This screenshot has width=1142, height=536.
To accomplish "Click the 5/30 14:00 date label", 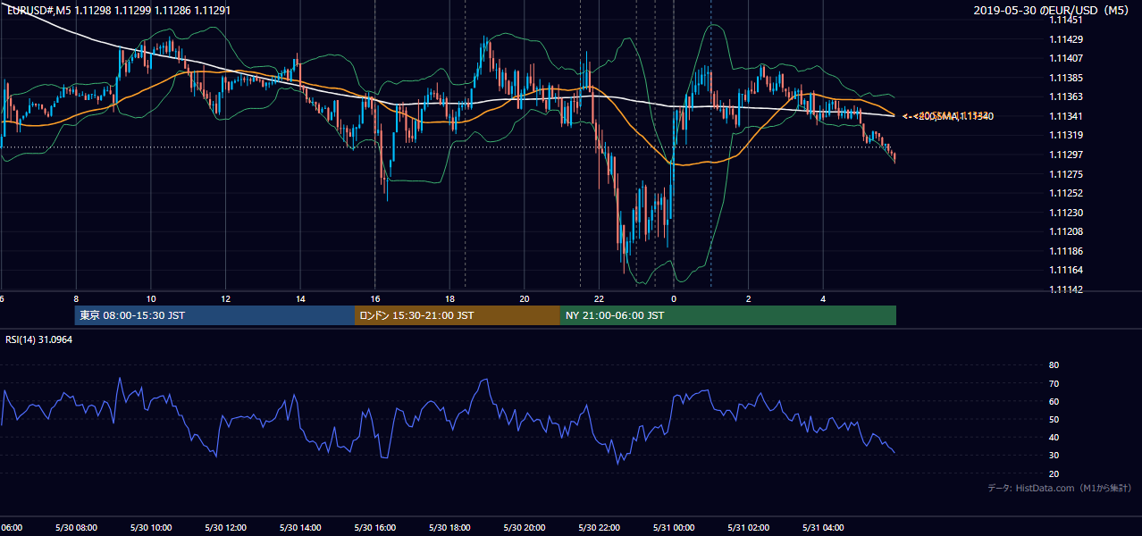I will (x=300, y=528).
